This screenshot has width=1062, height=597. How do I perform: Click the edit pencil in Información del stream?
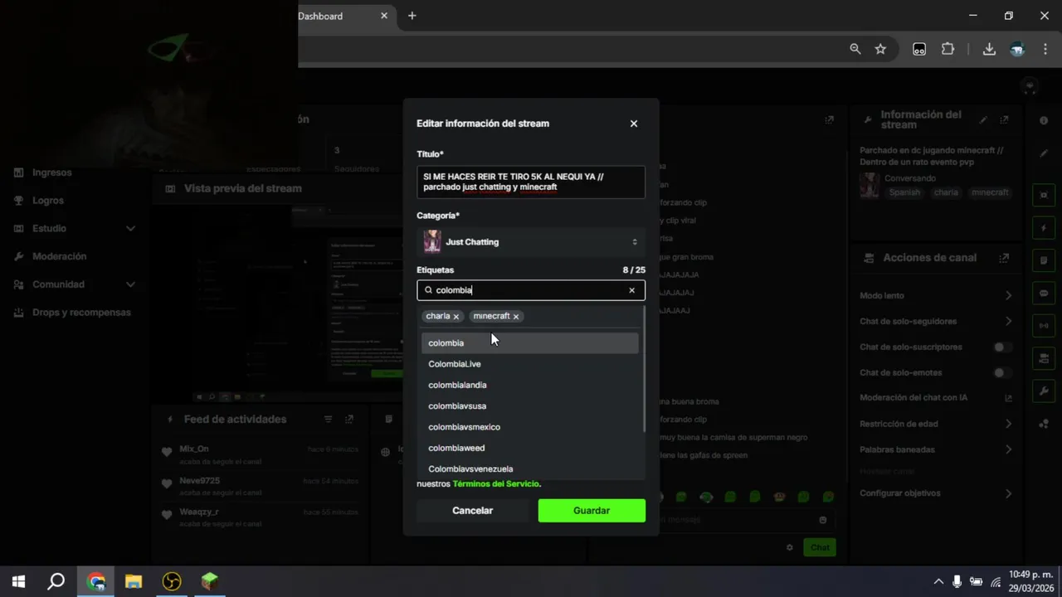[x=983, y=120]
